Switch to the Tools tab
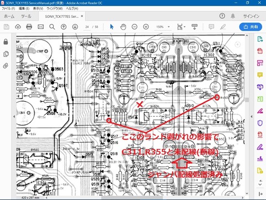Image resolution: width=266 pixels, height=200 pixels. click(26, 16)
